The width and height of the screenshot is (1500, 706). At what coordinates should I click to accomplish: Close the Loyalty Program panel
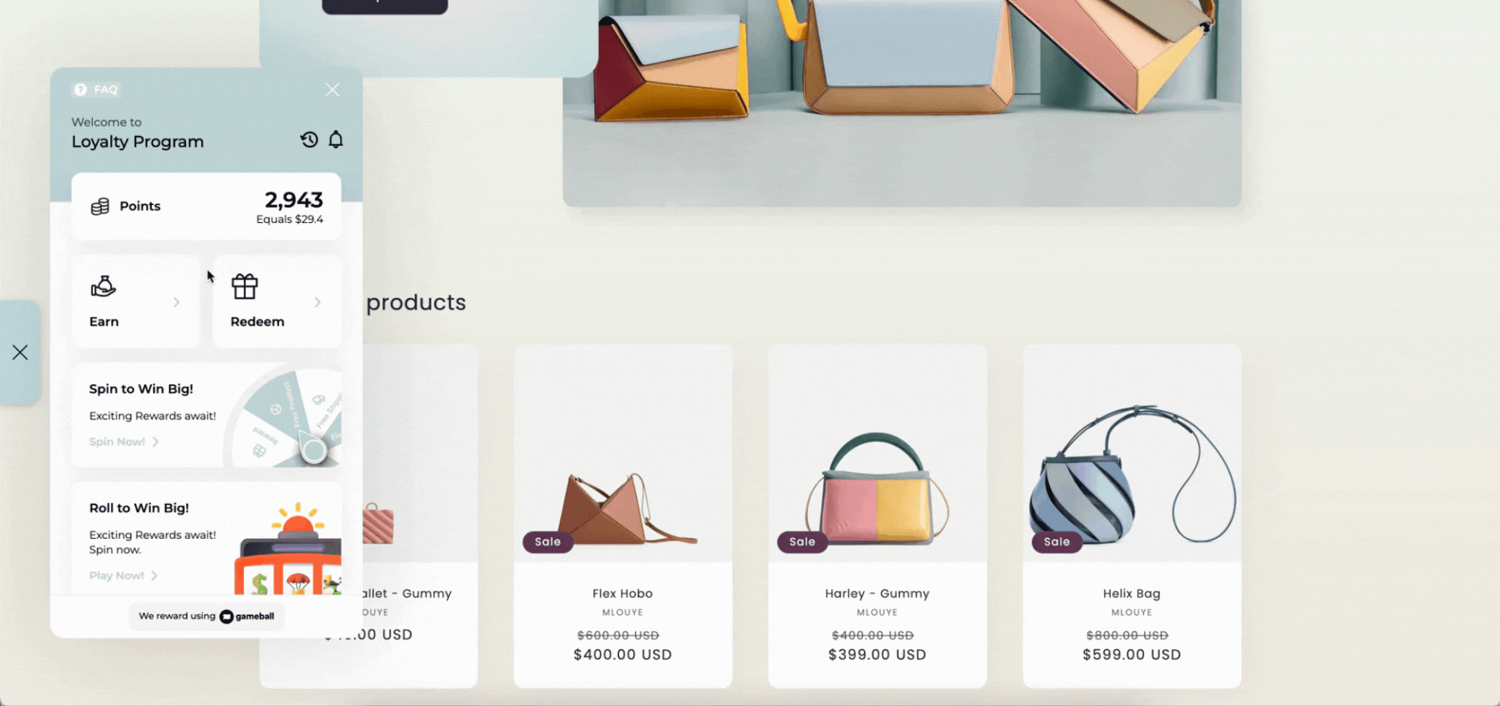[332, 90]
